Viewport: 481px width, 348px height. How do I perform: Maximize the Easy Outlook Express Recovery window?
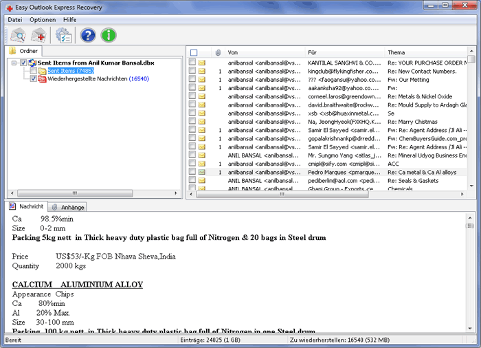click(445, 6)
